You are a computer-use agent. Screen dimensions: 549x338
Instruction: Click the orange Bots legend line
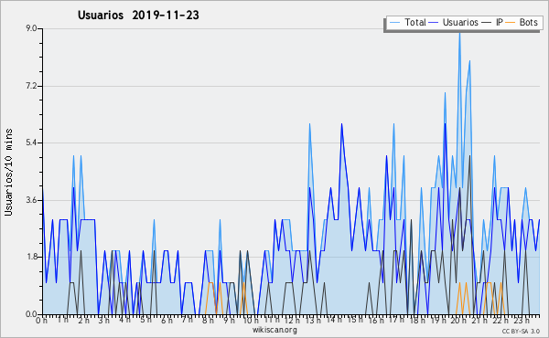coord(511,23)
